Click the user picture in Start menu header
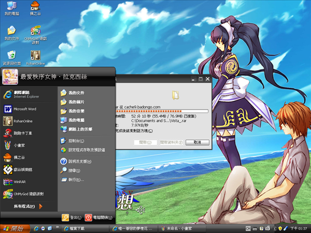This screenshot has width=311, height=233. [x=10, y=77]
